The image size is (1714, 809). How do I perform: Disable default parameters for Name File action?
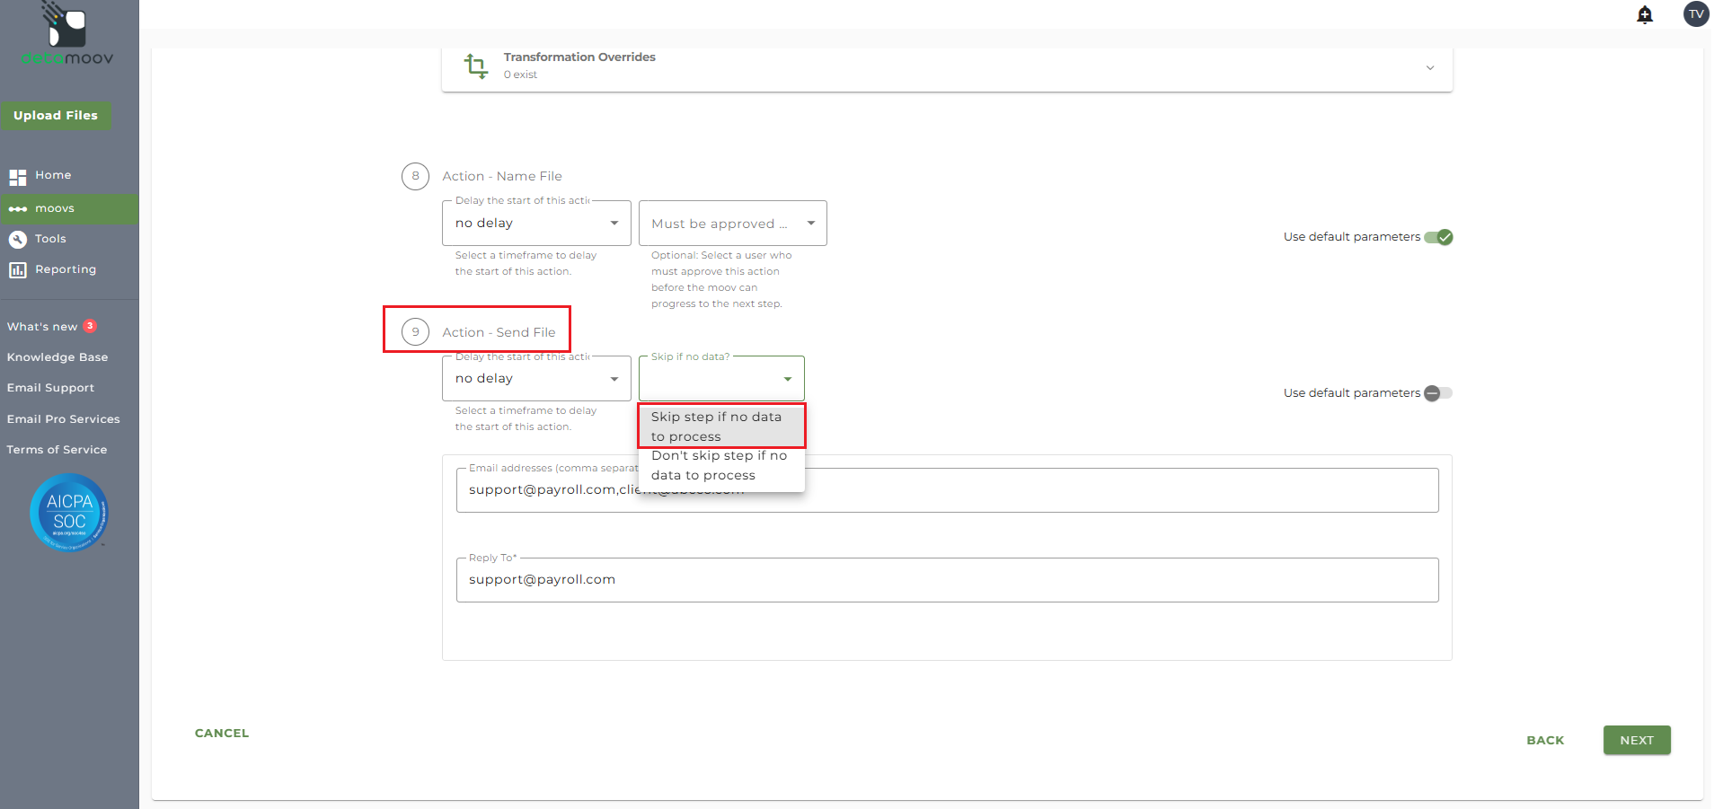pyautogui.click(x=1438, y=237)
